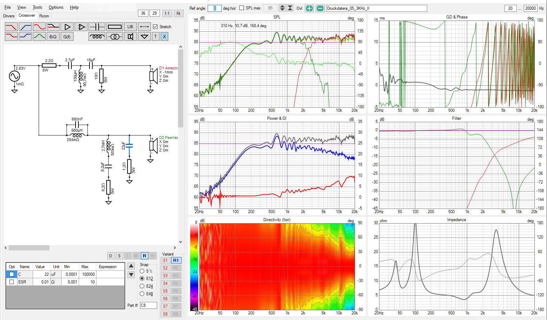Add the green band-pass filter block
Screen dimensions: 547x320
pos(39,37)
